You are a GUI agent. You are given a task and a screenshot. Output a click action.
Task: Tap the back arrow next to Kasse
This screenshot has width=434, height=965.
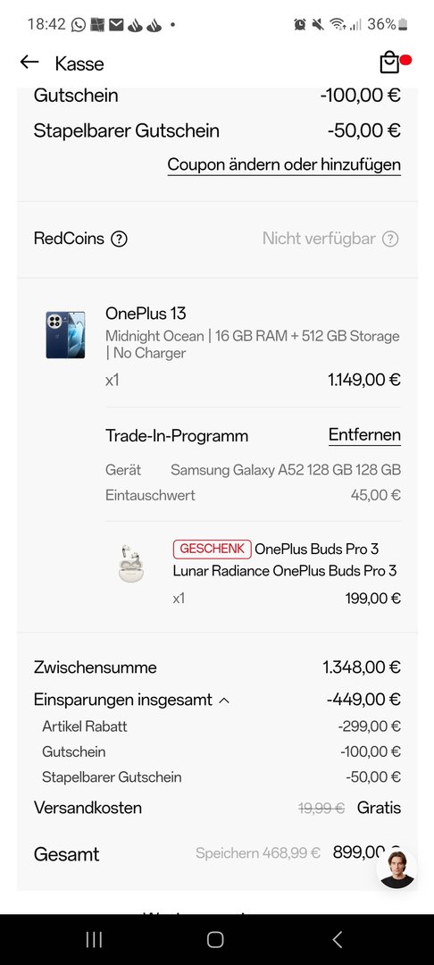pos(29,63)
